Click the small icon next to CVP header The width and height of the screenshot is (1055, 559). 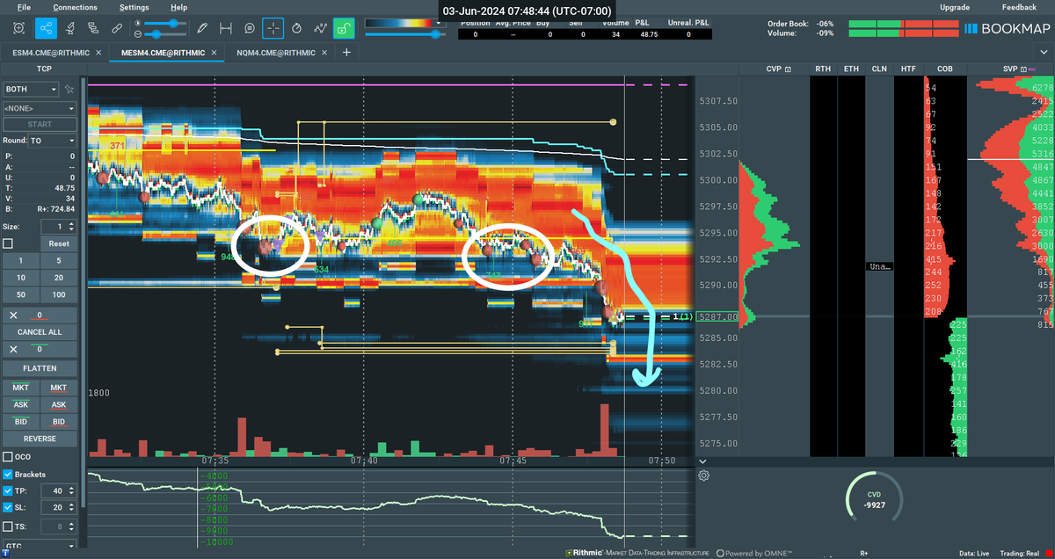(788, 69)
